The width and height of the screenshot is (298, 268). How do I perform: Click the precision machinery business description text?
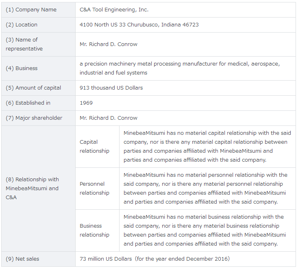coord(180,68)
